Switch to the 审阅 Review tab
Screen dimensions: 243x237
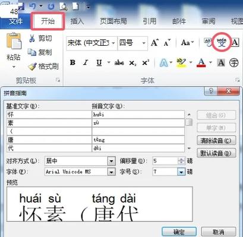click(209, 21)
